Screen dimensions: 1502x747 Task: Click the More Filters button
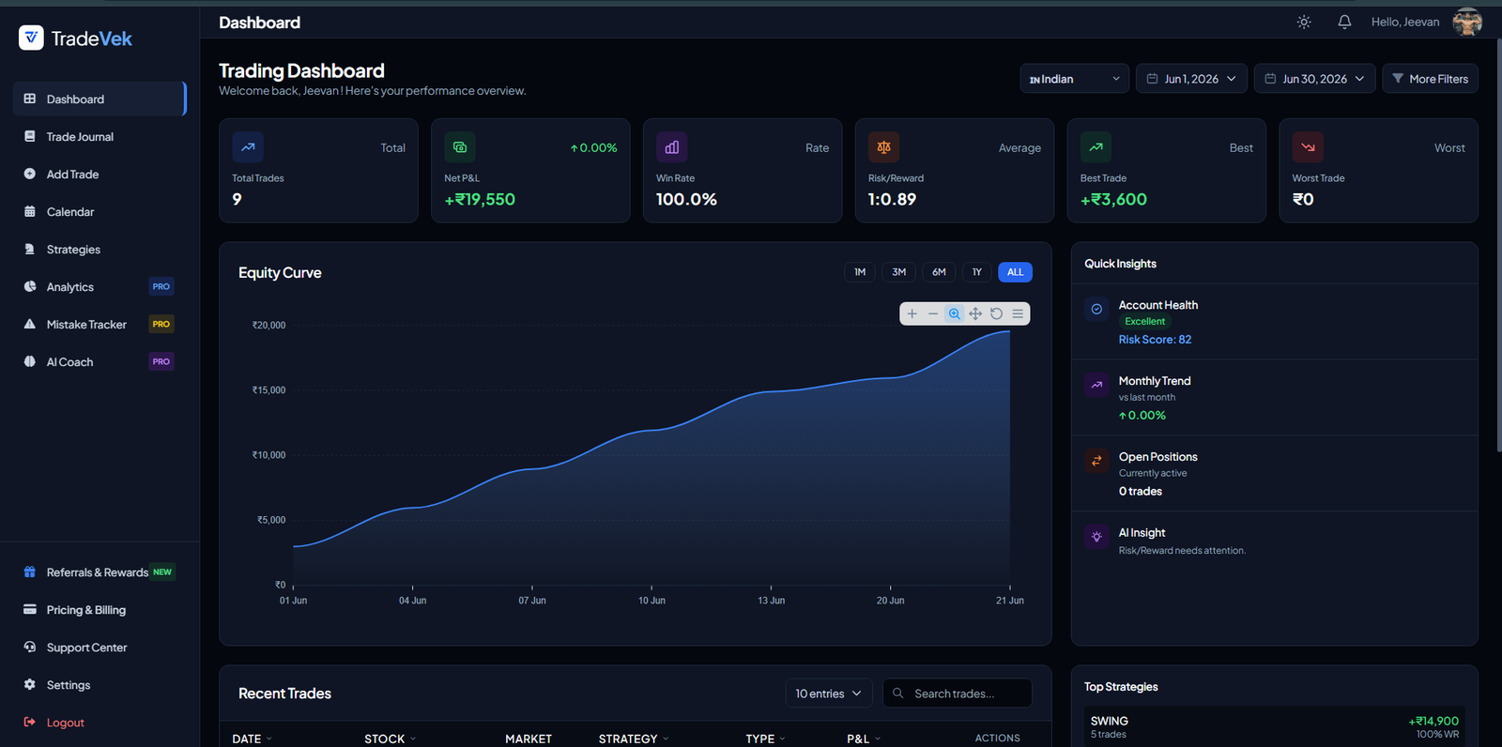tap(1430, 79)
